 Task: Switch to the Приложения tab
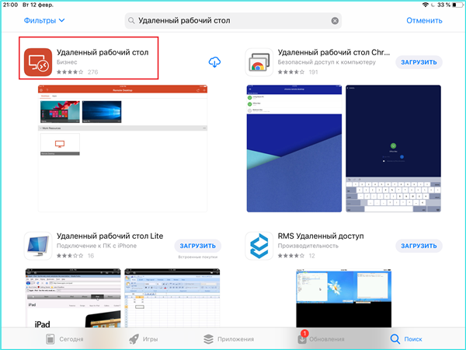pos(228,338)
